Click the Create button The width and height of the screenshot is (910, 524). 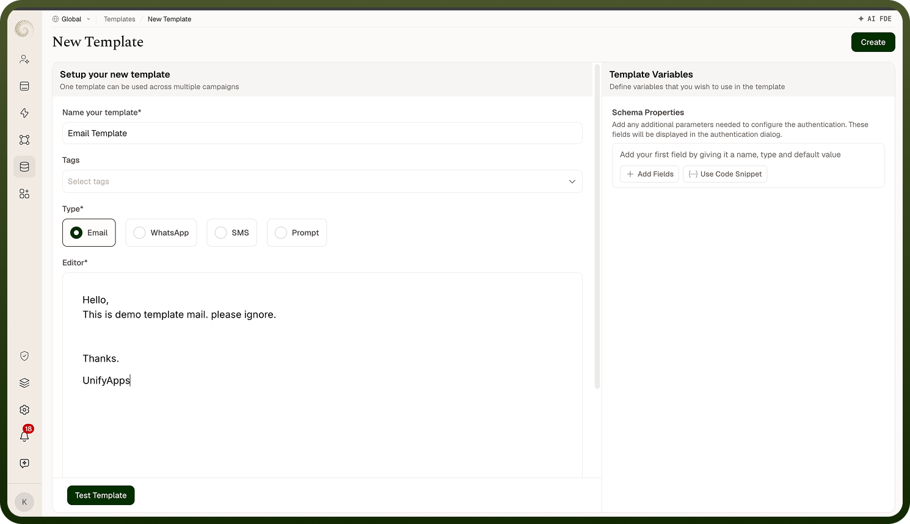(x=873, y=42)
